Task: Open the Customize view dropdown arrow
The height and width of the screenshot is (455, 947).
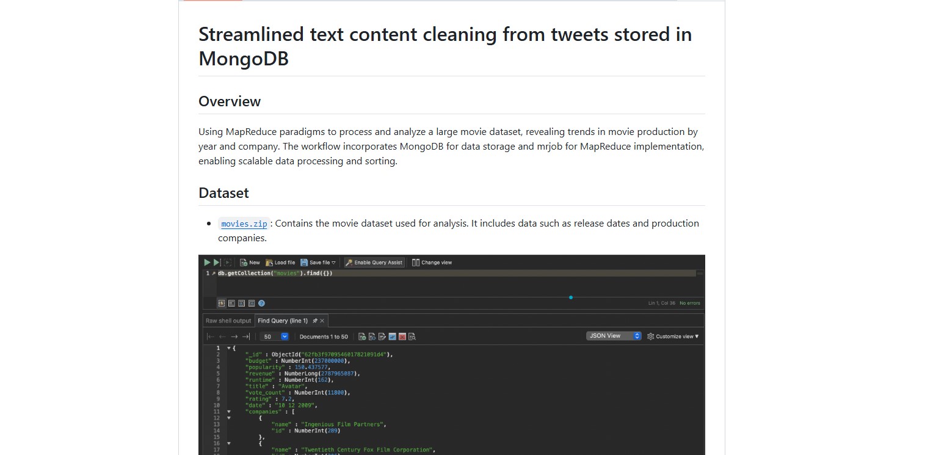Action: tap(697, 337)
